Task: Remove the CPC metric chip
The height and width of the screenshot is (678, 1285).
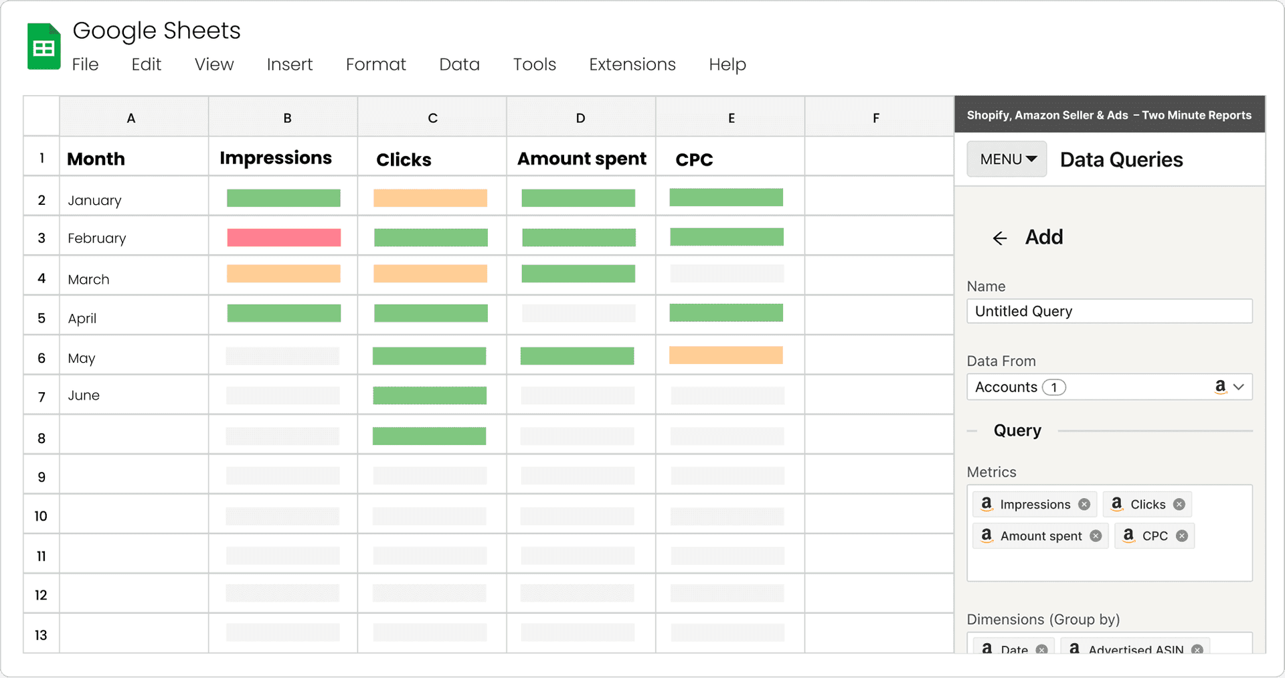Action: pyautogui.click(x=1182, y=535)
